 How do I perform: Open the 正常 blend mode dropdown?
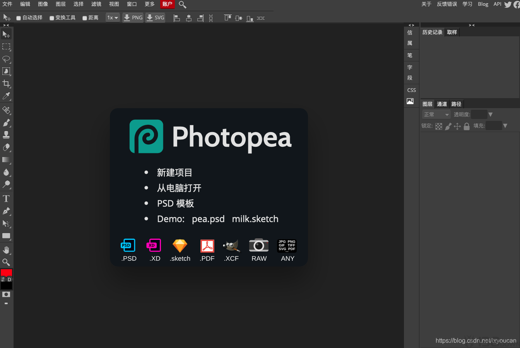436,114
